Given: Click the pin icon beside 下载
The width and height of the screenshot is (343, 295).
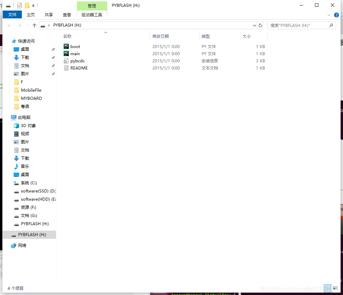Looking at the screenshot, I should [x=53, y=58].
